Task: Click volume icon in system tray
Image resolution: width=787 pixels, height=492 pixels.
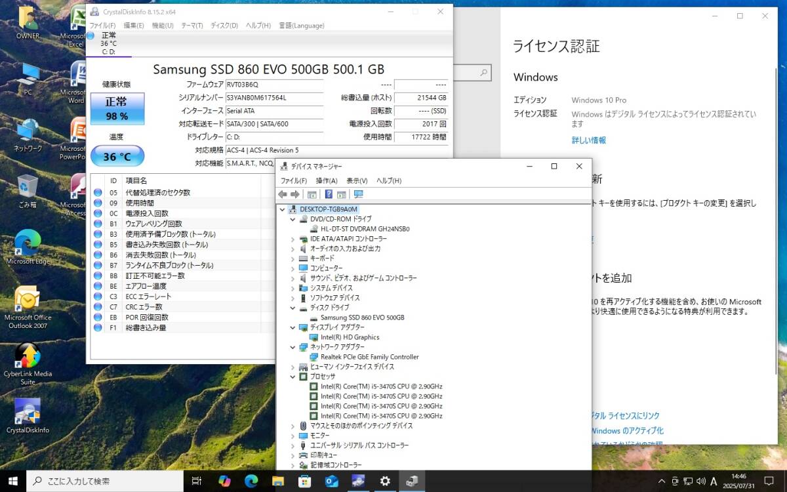Action: click(x=700, y=482)
